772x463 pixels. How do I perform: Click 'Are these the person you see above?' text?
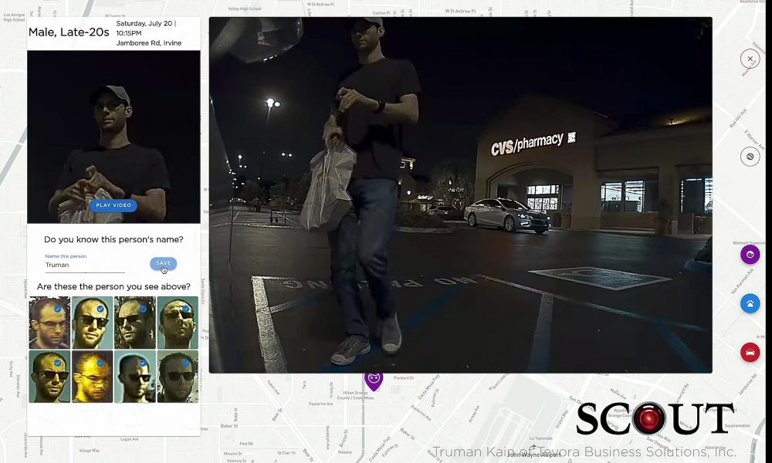pyautogui.click(x=113, y=286)
